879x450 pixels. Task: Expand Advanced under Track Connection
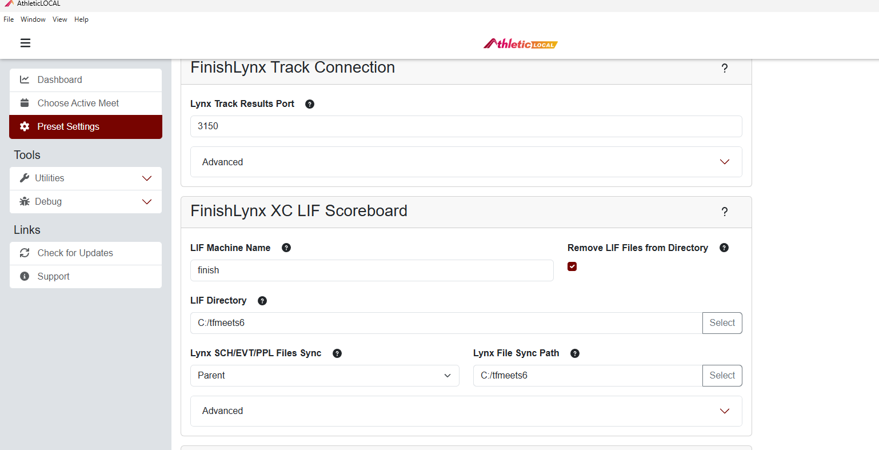coord(466,162)
